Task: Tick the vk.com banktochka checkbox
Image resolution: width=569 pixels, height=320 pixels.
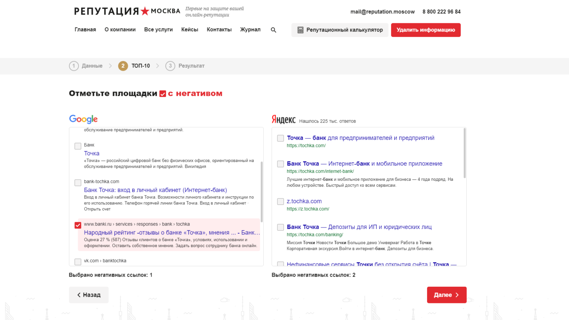Action: 78,262
